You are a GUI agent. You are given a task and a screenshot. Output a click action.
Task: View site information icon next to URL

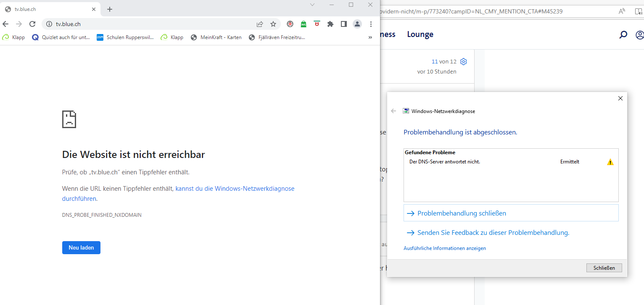point(49,24)
